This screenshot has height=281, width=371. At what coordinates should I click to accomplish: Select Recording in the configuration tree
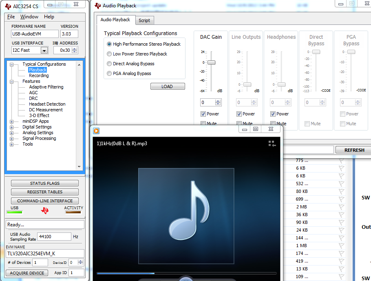coord(39,75)
